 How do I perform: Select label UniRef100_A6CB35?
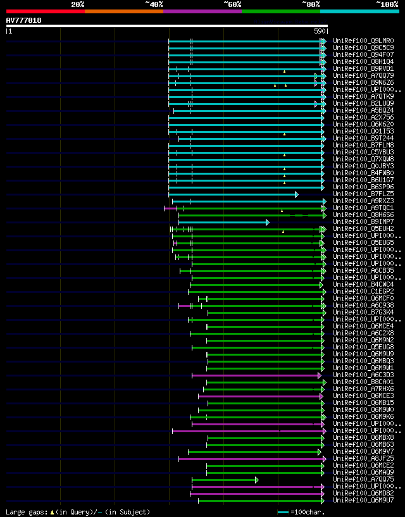[x=363, y=271]
